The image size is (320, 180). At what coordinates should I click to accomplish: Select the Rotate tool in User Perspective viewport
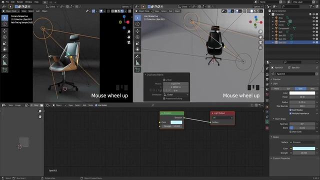[137, 37]
